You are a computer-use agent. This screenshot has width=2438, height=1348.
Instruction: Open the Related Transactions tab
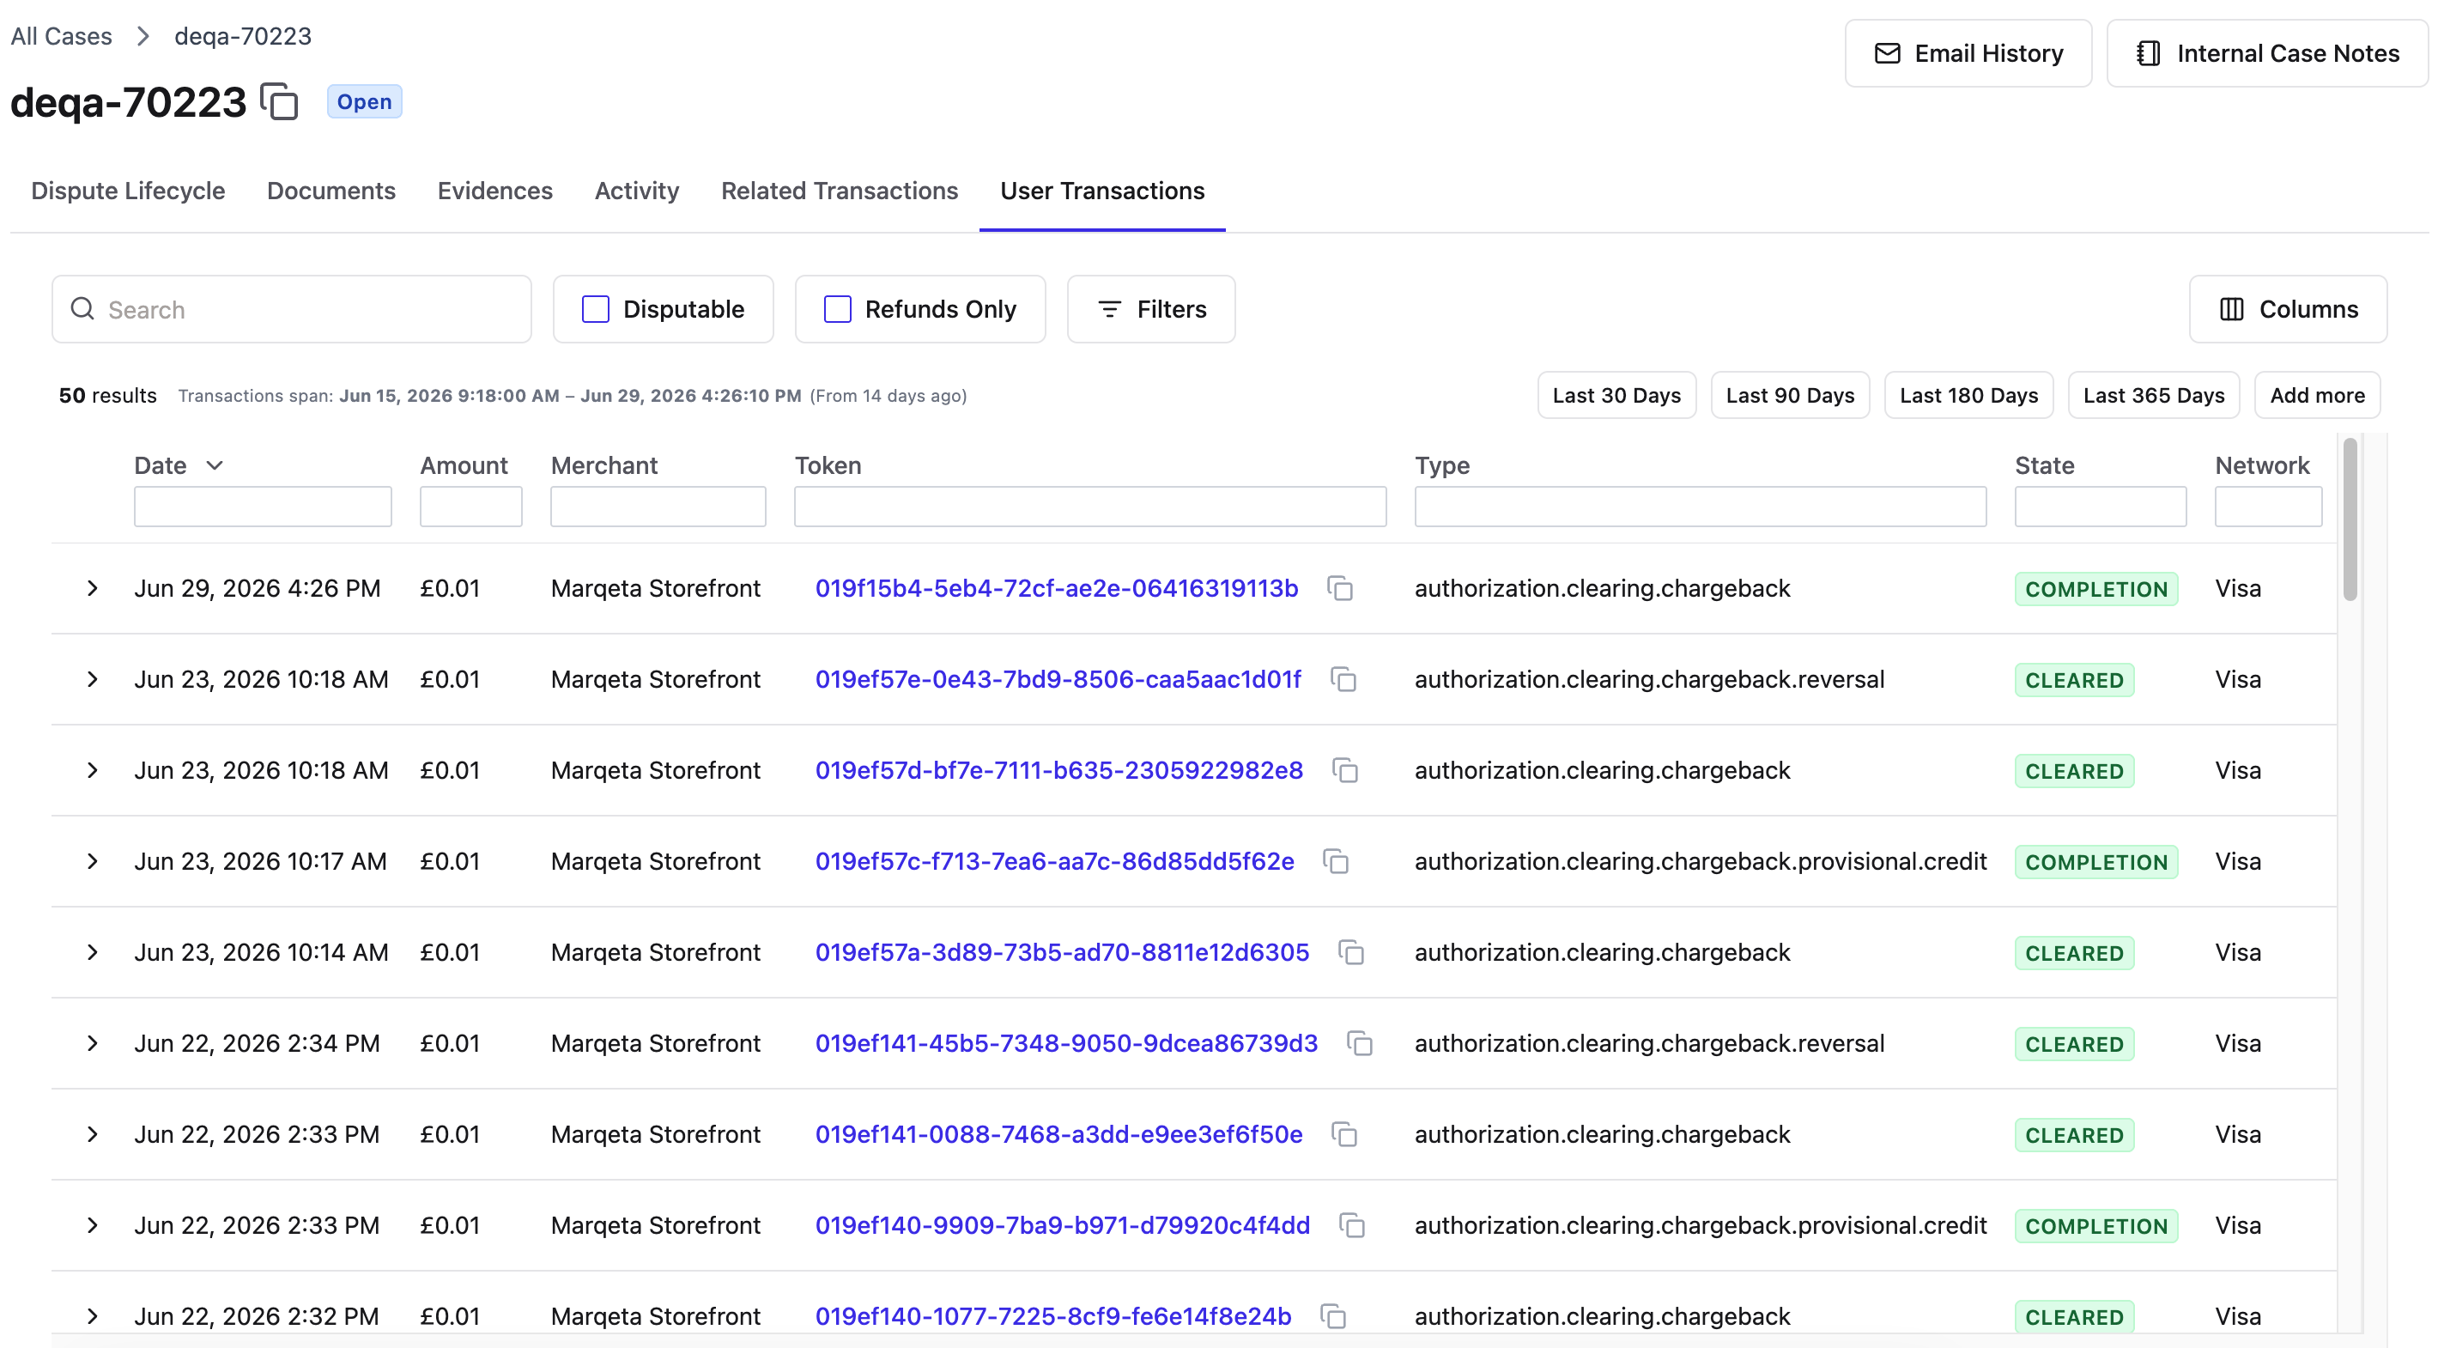coord(840,191)
